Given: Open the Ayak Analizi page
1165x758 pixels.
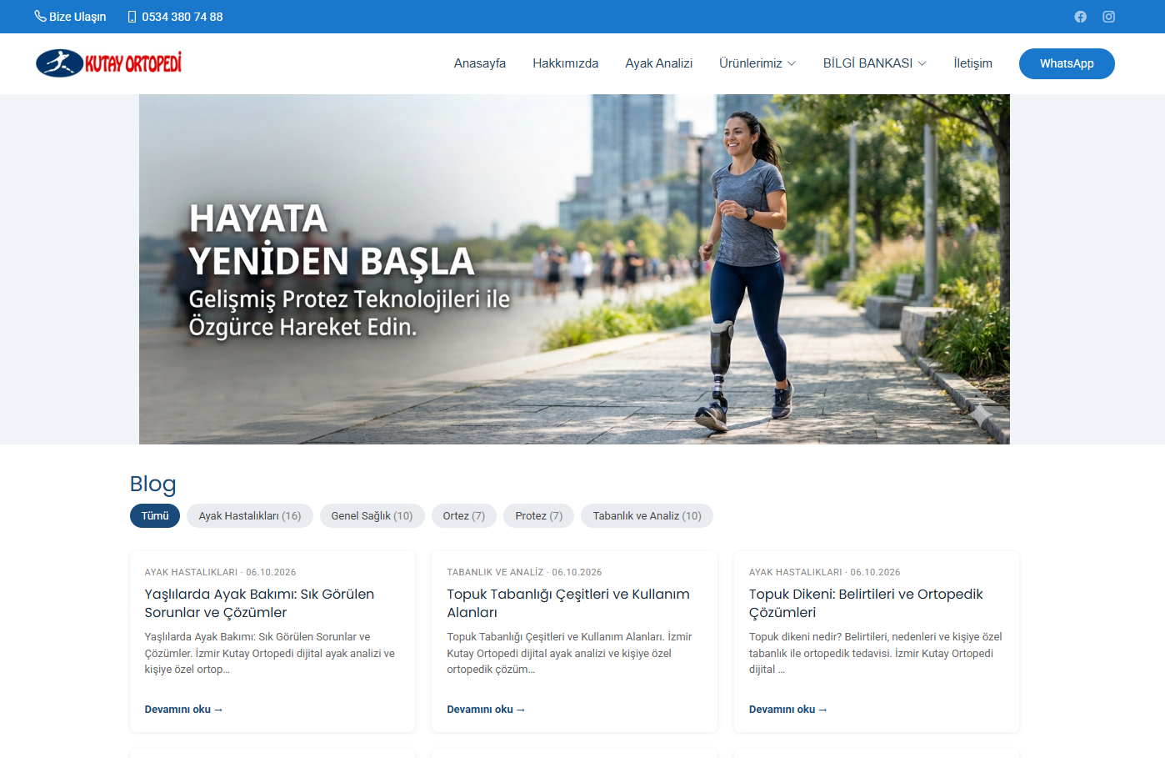Looking at the screenshot, I should (x=659, y=63).
